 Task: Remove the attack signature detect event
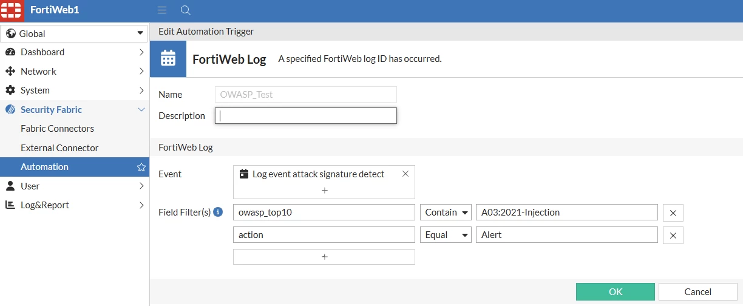coord(405,174)
